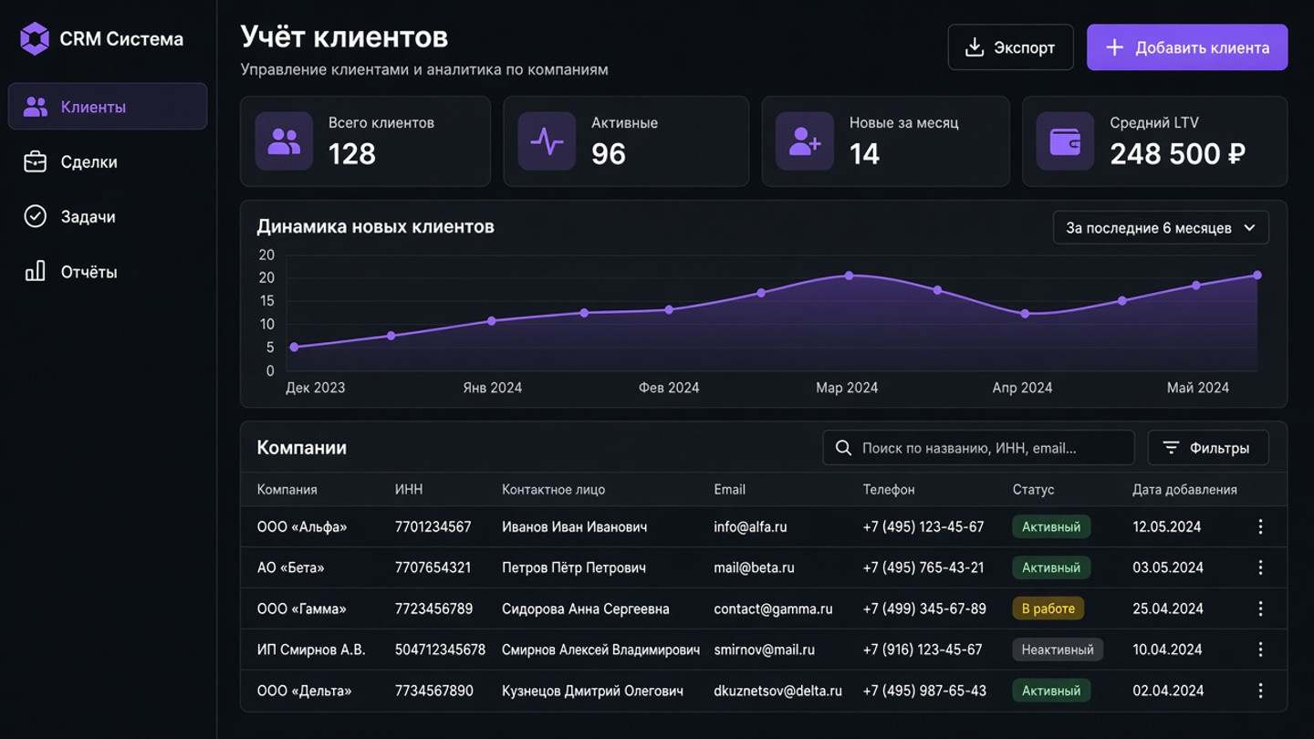Open the Фильтры button
This screenshot has height=739, width=1314.
(x=1208, y=448)
